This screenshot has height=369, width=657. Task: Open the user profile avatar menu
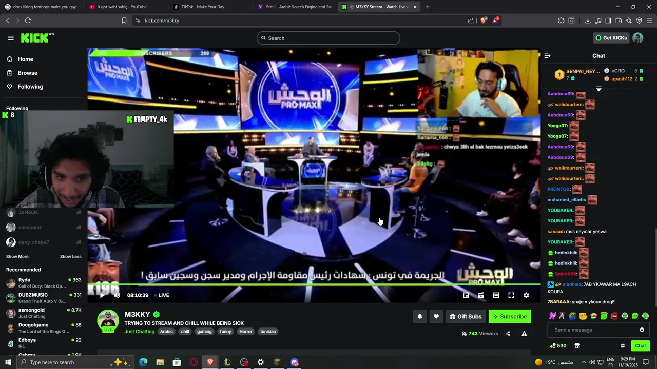click(638, 38)
